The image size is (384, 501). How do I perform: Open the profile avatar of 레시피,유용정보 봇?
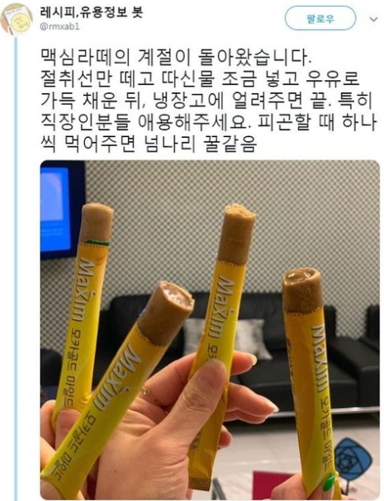(16, 18)
